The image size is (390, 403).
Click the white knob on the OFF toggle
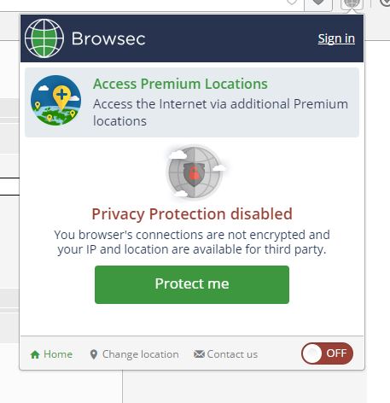[x=311, y=353]
